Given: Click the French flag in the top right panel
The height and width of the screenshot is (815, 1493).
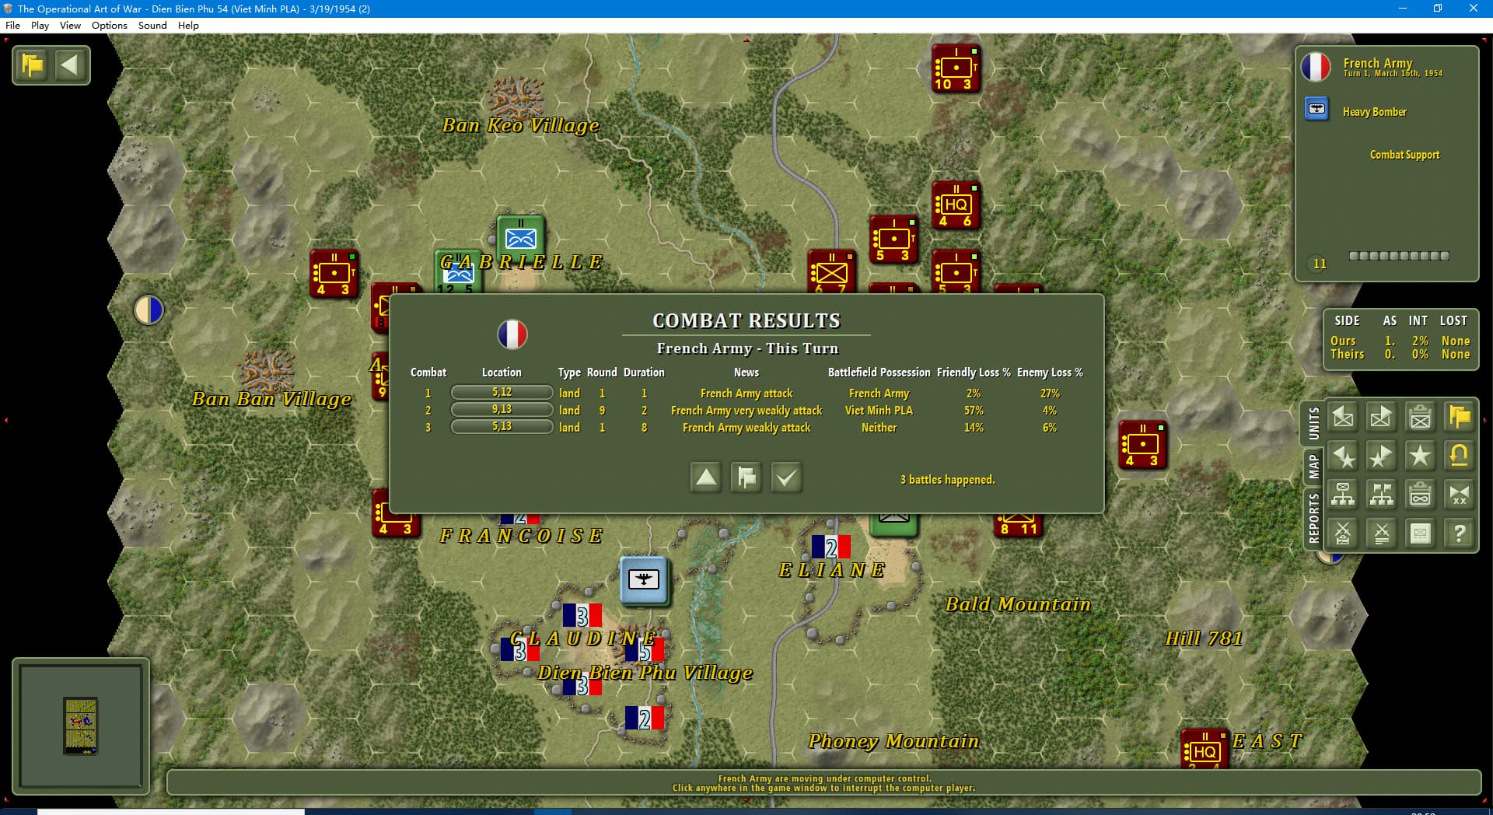Looking at the screenshot, I should 1316,67.
